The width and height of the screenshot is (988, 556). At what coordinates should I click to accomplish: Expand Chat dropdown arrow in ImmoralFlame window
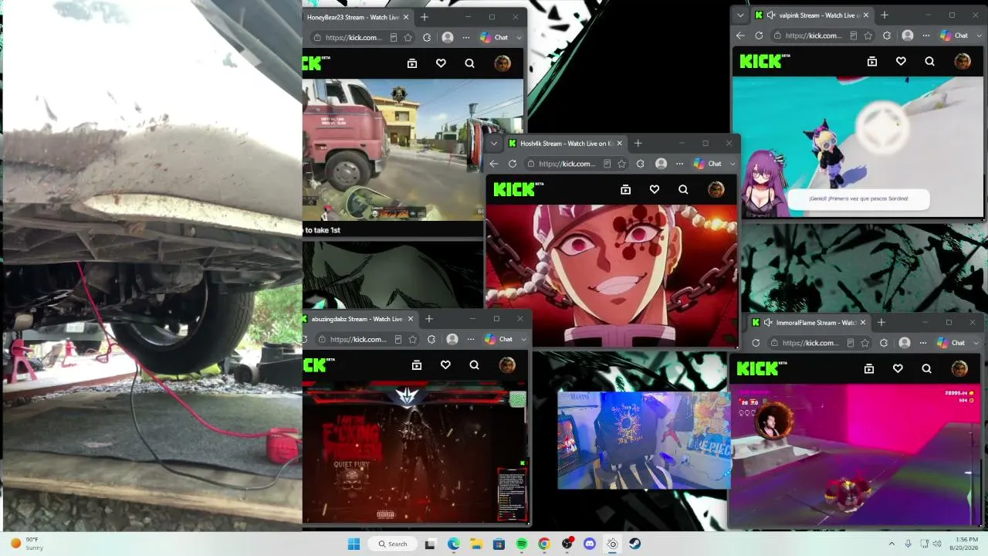point(976,343)
